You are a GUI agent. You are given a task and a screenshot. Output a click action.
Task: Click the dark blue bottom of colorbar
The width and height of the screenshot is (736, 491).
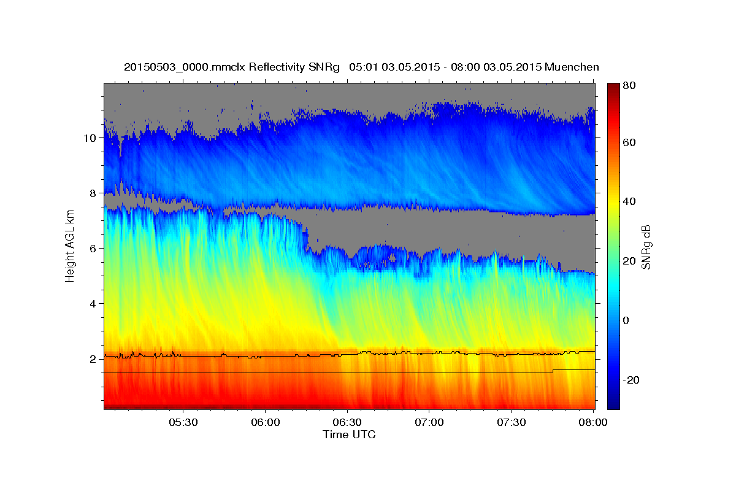tap(613, 402)
